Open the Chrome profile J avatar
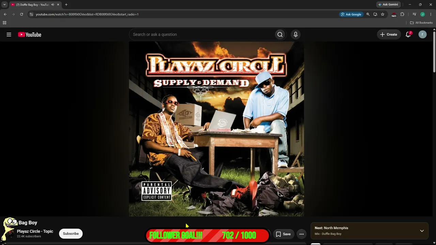Viewport: 436px width, 245px height. click(x=422, y=14)
